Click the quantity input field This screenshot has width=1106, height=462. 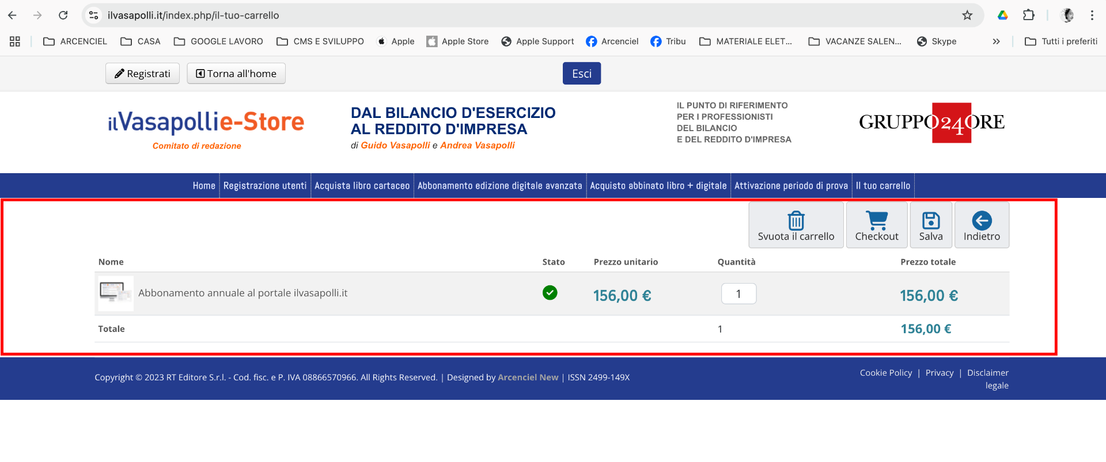(x=739, y=294)
